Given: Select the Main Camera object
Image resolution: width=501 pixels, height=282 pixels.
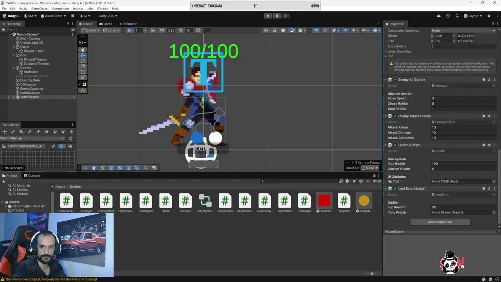Looking at the screenshot, I should [30, 39].
